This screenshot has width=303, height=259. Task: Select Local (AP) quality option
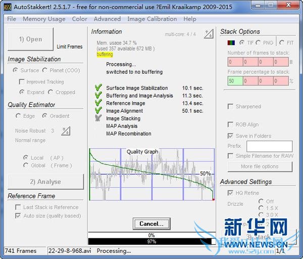coord(43,158)
